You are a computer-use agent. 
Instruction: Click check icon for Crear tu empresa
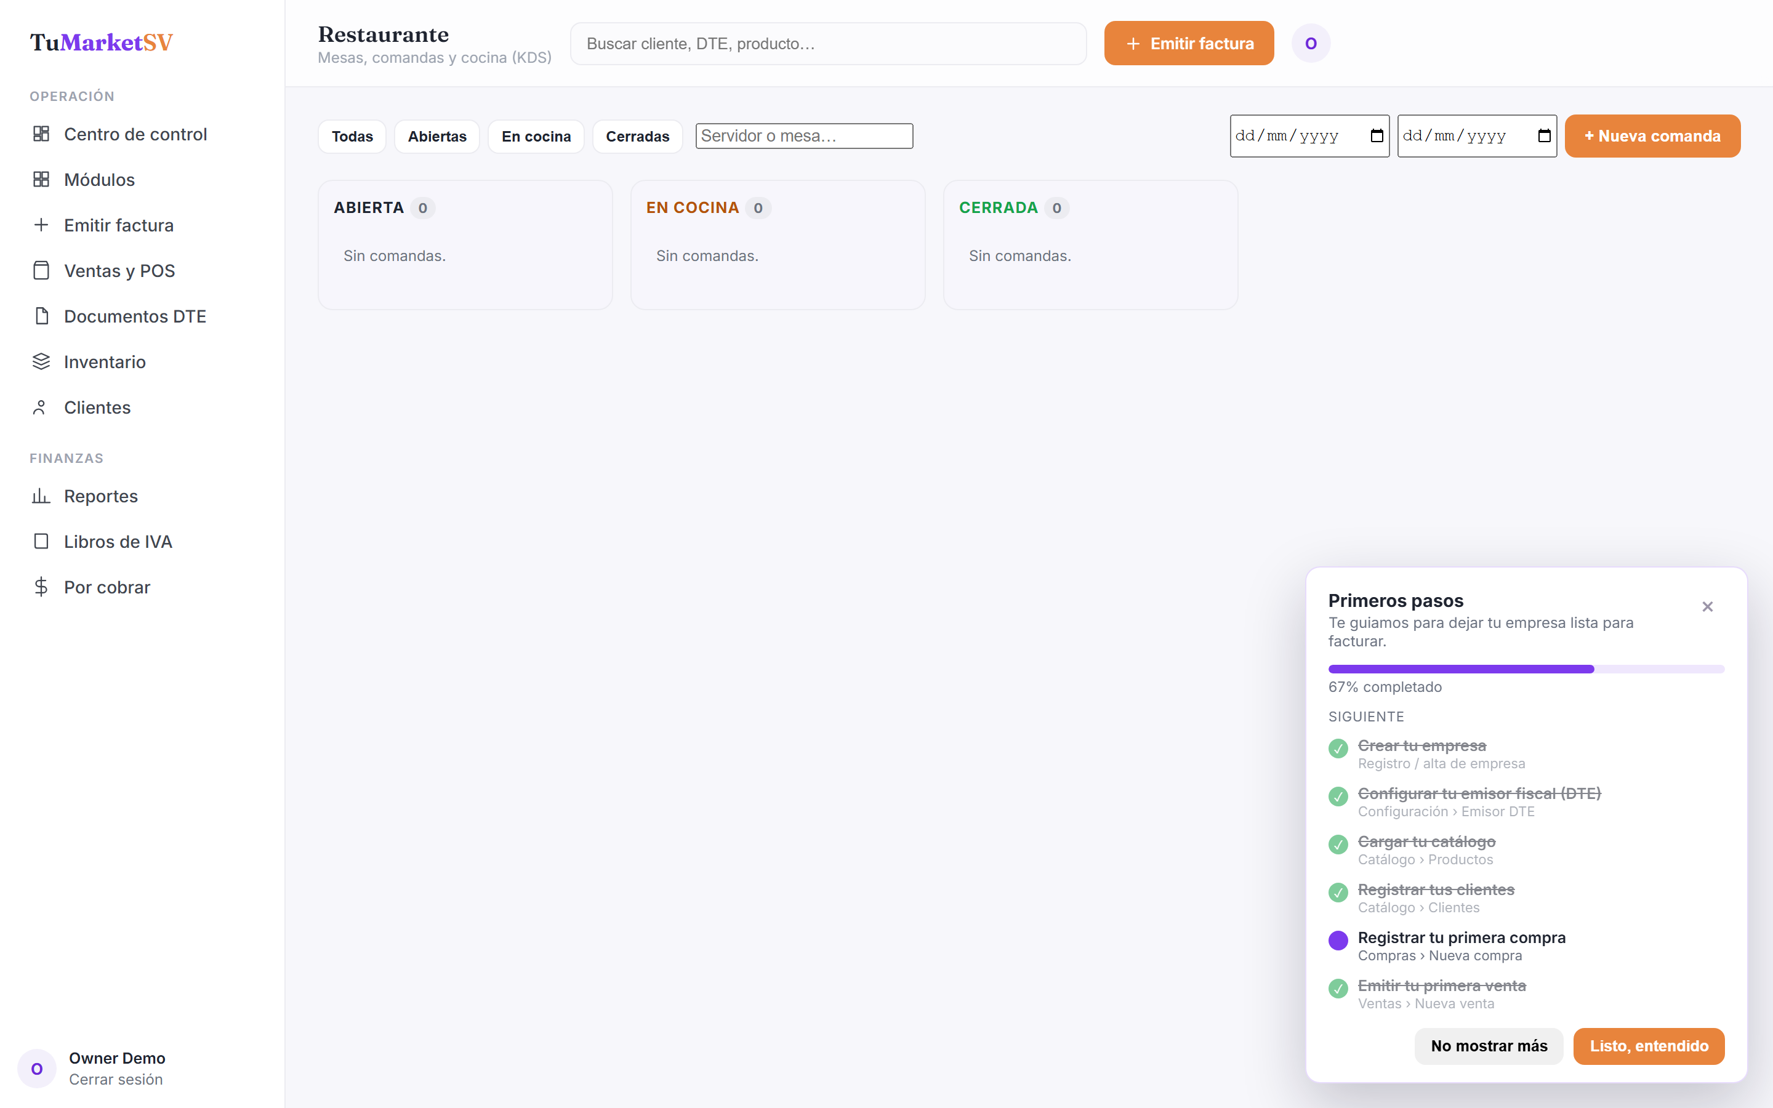coord(1338,749)
